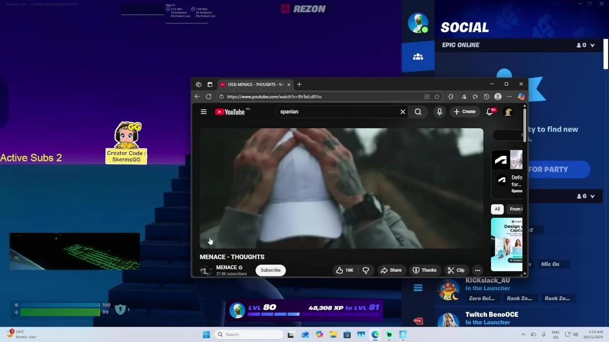The image size is (609, 342).
Task: Refresh the YouTube page
Action: tap(208, 96)
